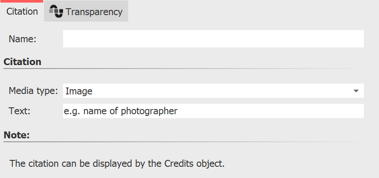
Task: Click the "Text:" label
Action: coord(20,111)
